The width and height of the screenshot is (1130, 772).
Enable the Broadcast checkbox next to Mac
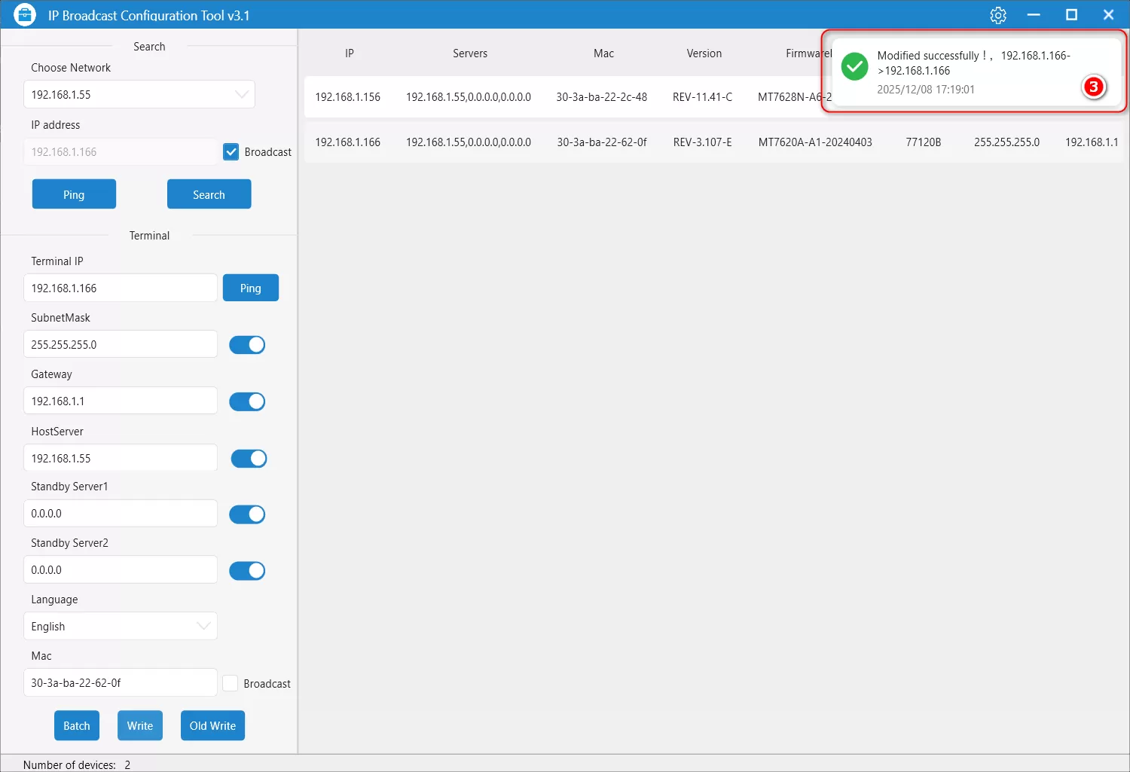pos(231,683)
